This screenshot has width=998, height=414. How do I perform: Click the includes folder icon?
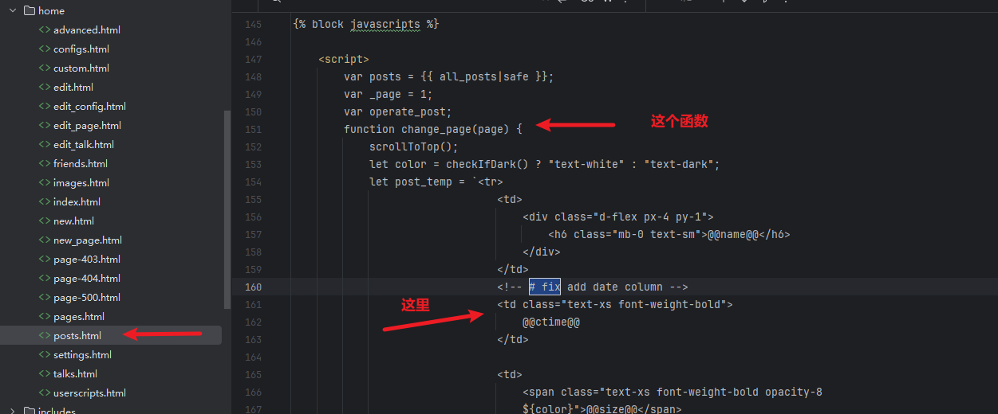[x=30, y=411]
